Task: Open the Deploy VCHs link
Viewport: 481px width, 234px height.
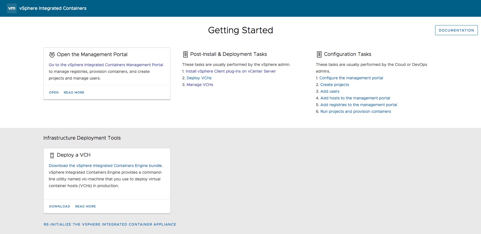Action: pyautogui.click(x=199, y=78)
